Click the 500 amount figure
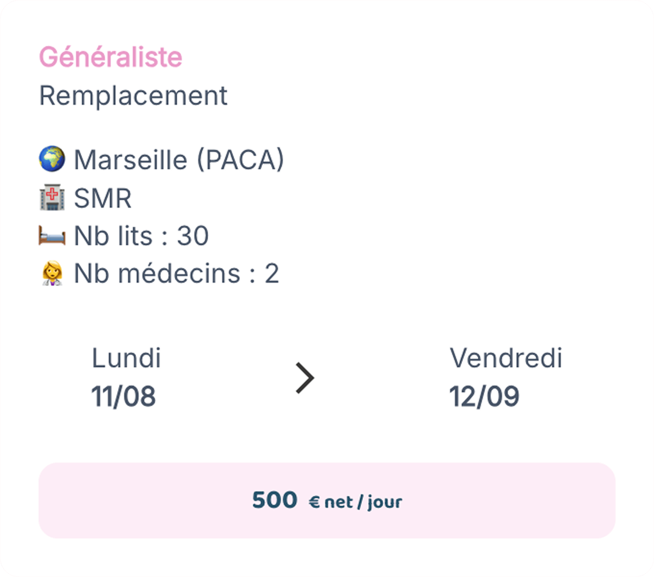Screen dimensions: 654x577 (x=275, y=500)
